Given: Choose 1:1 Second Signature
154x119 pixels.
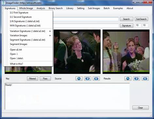Looking at the screenshot, I should [28, 17].
